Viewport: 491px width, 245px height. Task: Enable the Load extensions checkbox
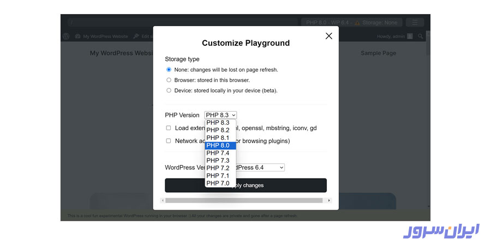169,128
